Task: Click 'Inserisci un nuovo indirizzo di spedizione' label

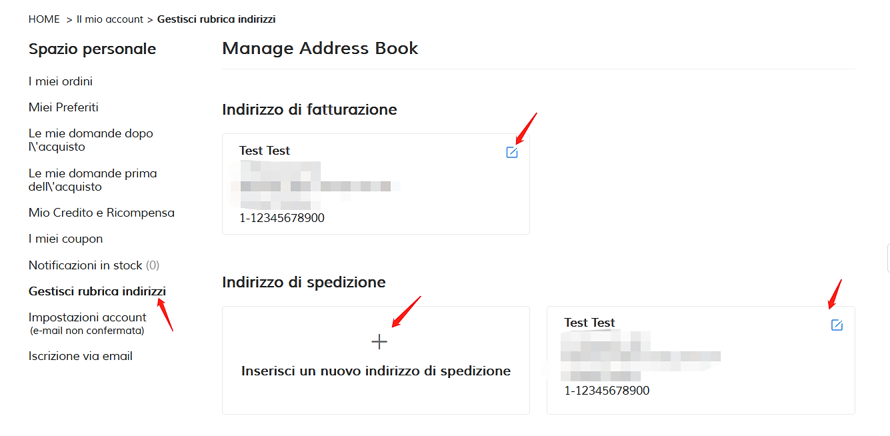Action: coord(376,371)
